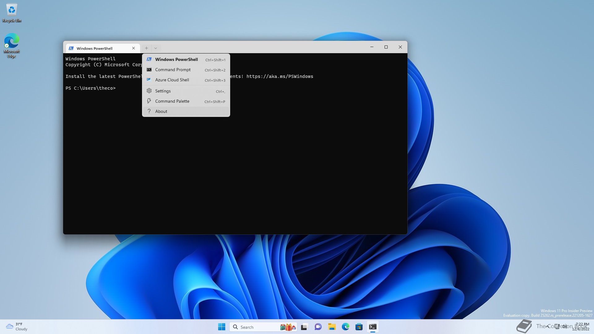594x334 pixels.
Task: Open the Chat app on taskbar
Action: tap(318, 327)
